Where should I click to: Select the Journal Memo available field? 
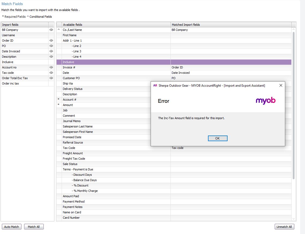(106, 121)
